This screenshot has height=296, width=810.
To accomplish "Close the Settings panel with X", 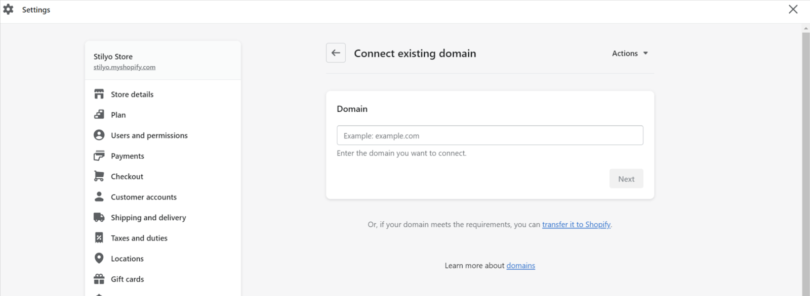I will click(793, 9).
